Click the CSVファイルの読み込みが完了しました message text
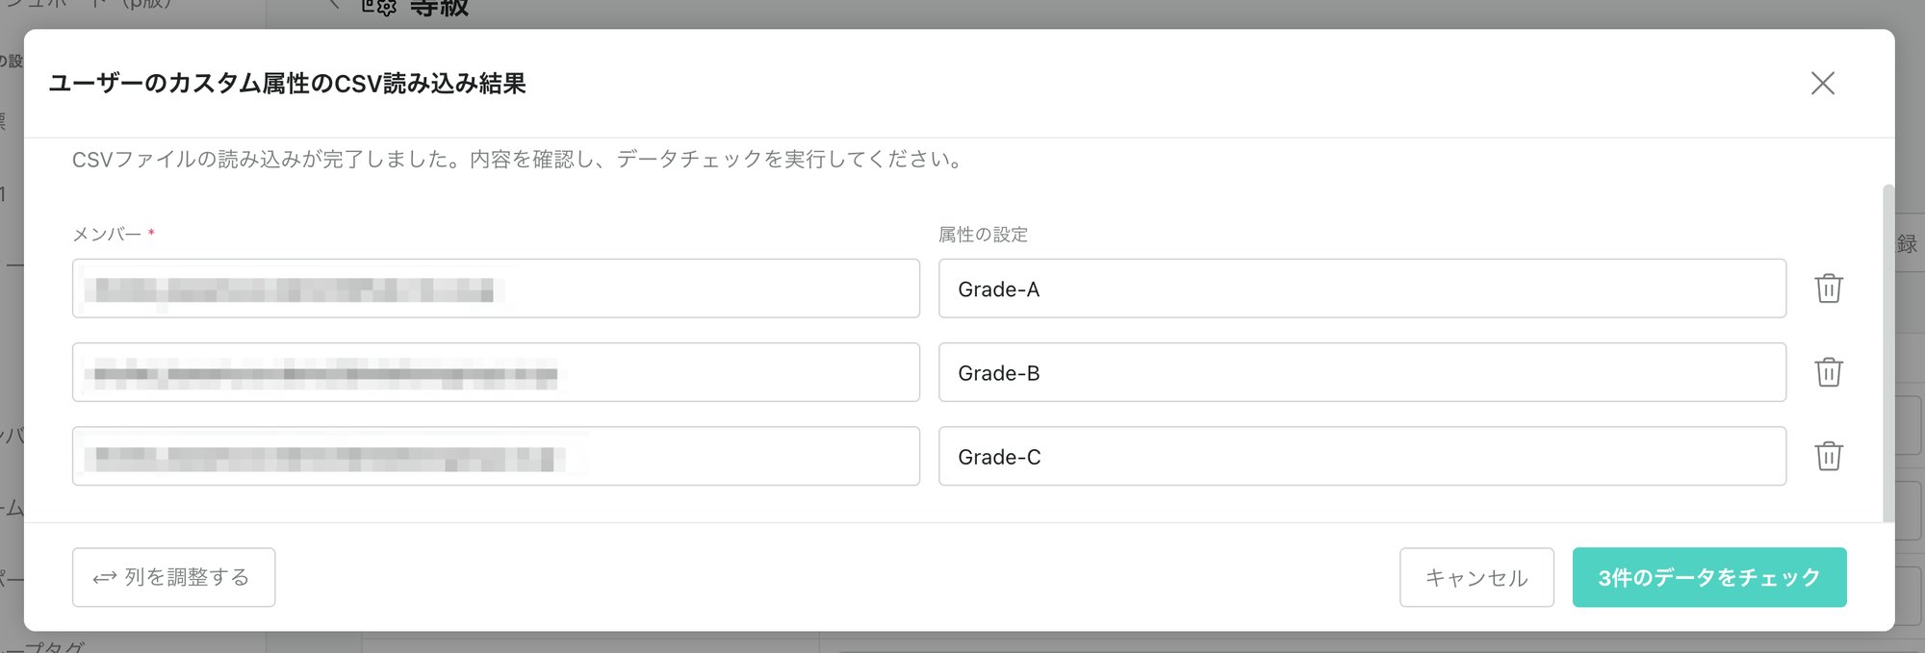The height and width of the screenshot is (653, 1925). click(519, 160)
